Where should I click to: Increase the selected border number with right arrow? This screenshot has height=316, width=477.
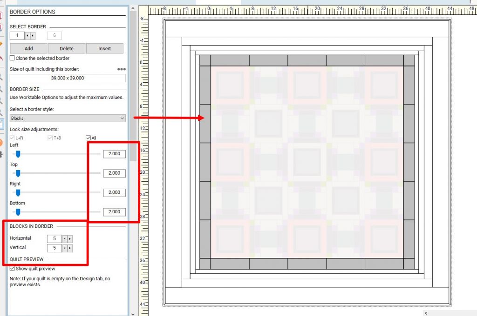[33, 35]
